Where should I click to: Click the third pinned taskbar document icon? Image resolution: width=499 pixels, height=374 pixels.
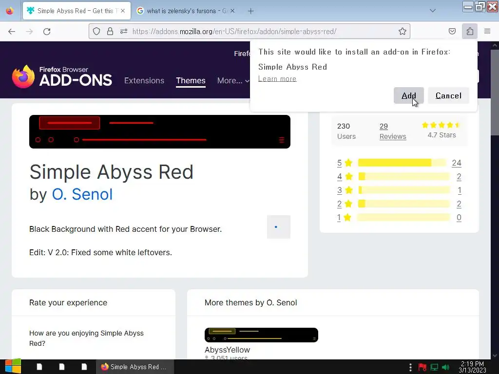[x=84, y=367]
